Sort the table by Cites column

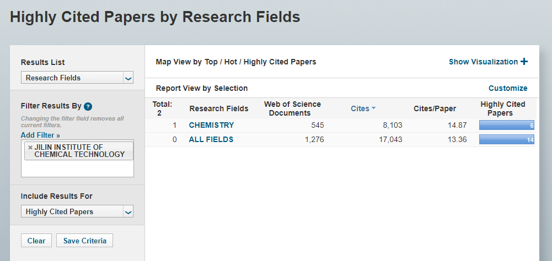point(360,108)
